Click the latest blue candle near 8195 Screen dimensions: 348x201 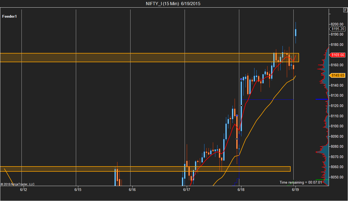tap(296, 33)
